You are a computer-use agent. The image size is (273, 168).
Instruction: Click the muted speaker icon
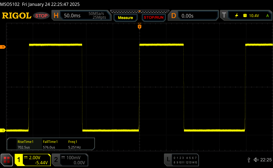256,160
